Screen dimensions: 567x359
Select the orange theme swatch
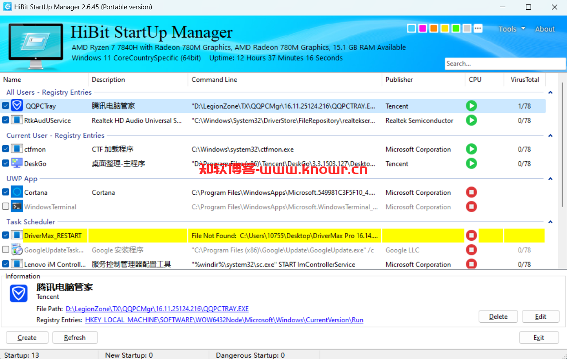click(x=434, y=28)
